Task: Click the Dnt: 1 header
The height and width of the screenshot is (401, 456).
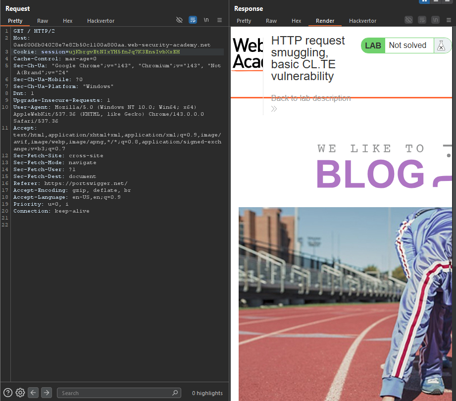Action: pyautogui.click(x=24, y=93)
